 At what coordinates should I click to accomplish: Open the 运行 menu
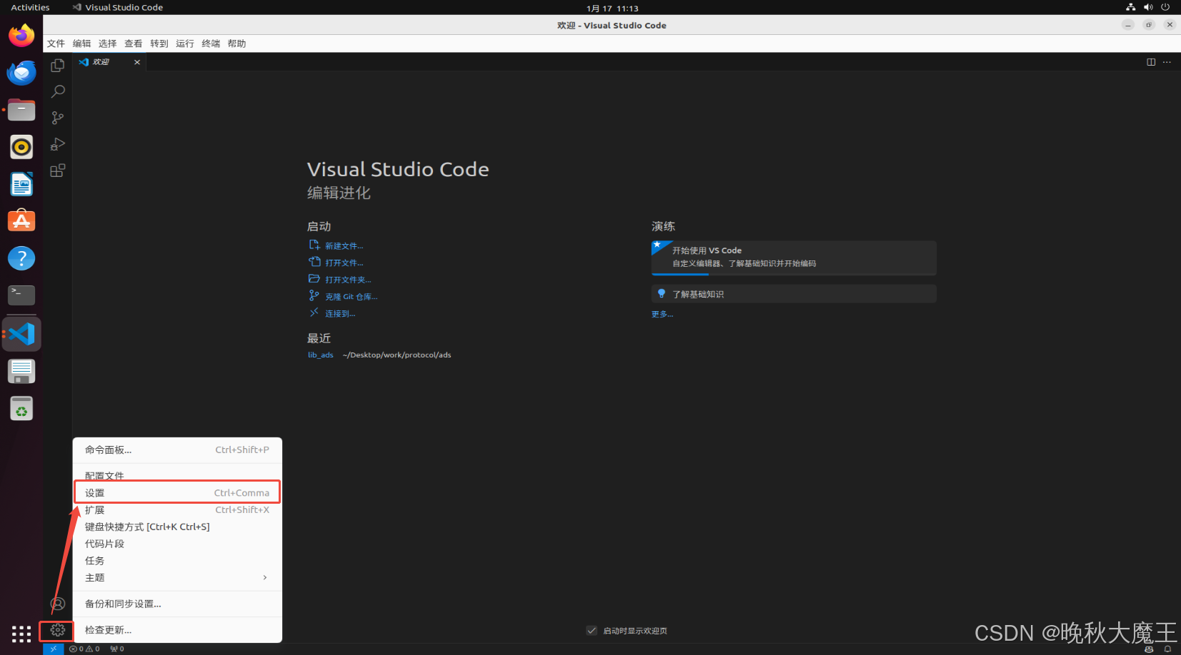184,44
